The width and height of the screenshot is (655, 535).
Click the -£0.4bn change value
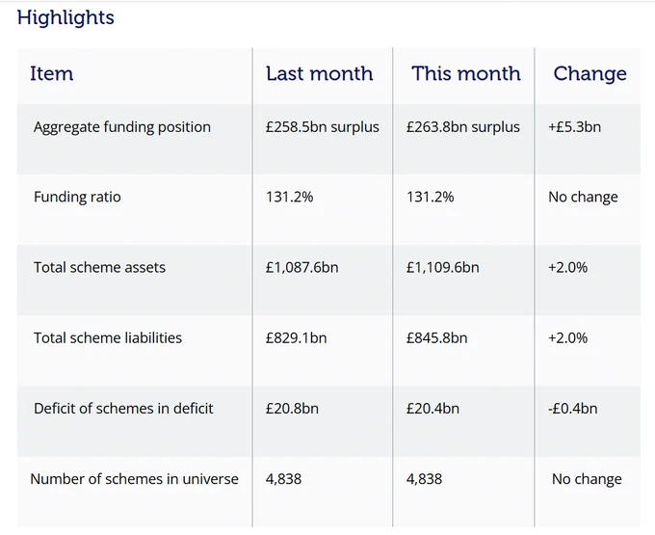[573, 409]
